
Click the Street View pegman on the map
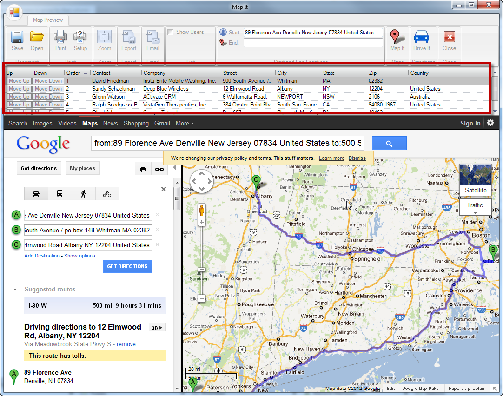coord(201,211)
